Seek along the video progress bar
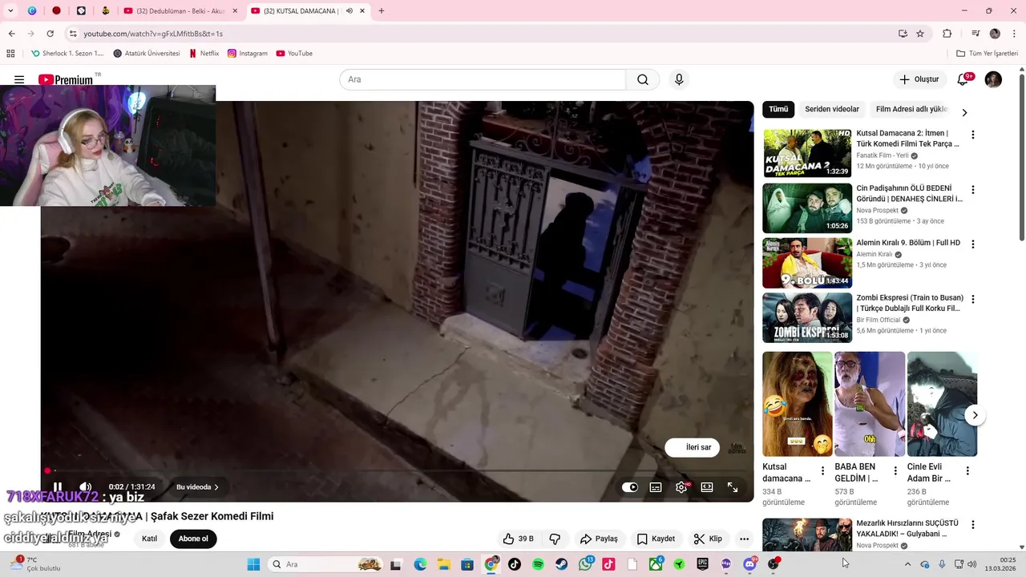Screen dimensions: 1026x577 (x=397, y=470)
